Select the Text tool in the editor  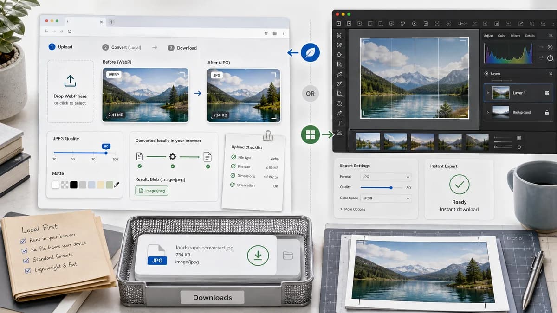pos(339,123)
